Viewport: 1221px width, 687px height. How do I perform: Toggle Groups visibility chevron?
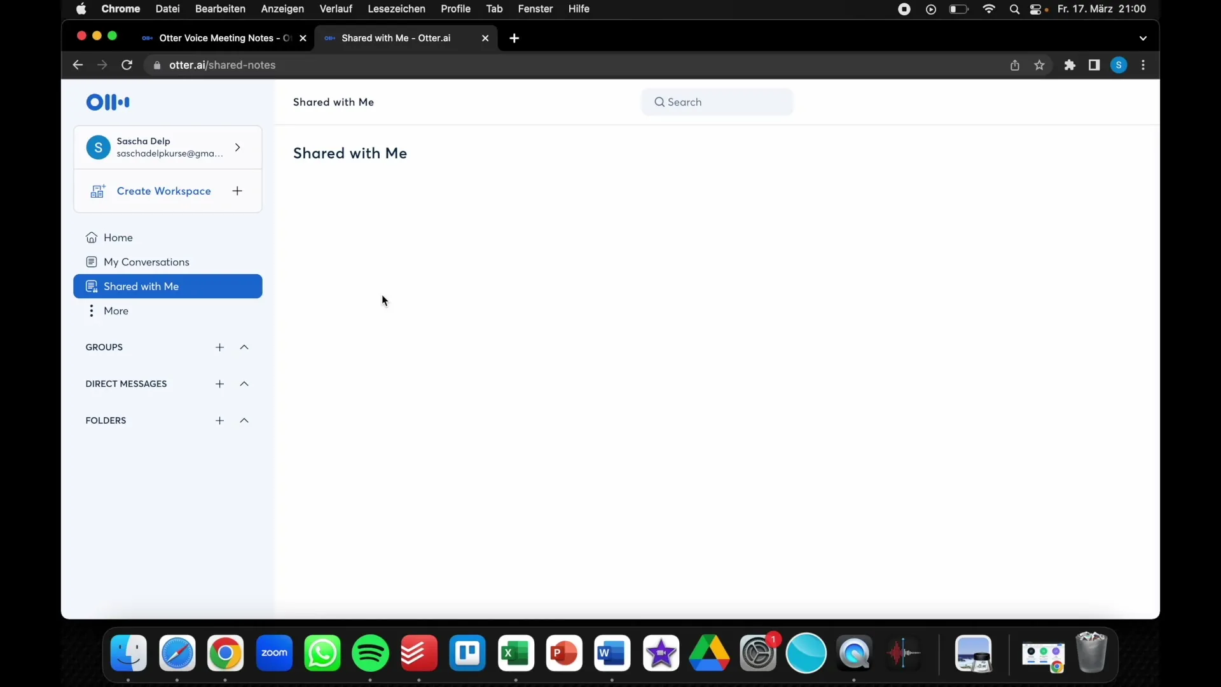[x=243, y=347]
